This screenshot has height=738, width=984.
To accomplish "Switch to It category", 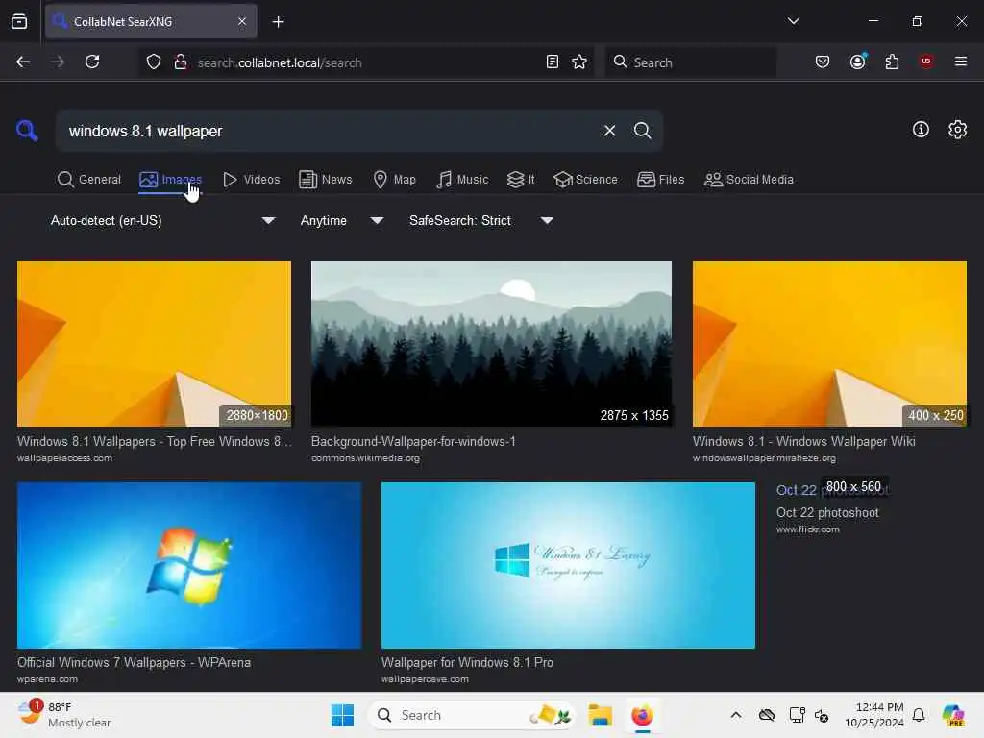I will pyautogui.click(x=521, y=180).
